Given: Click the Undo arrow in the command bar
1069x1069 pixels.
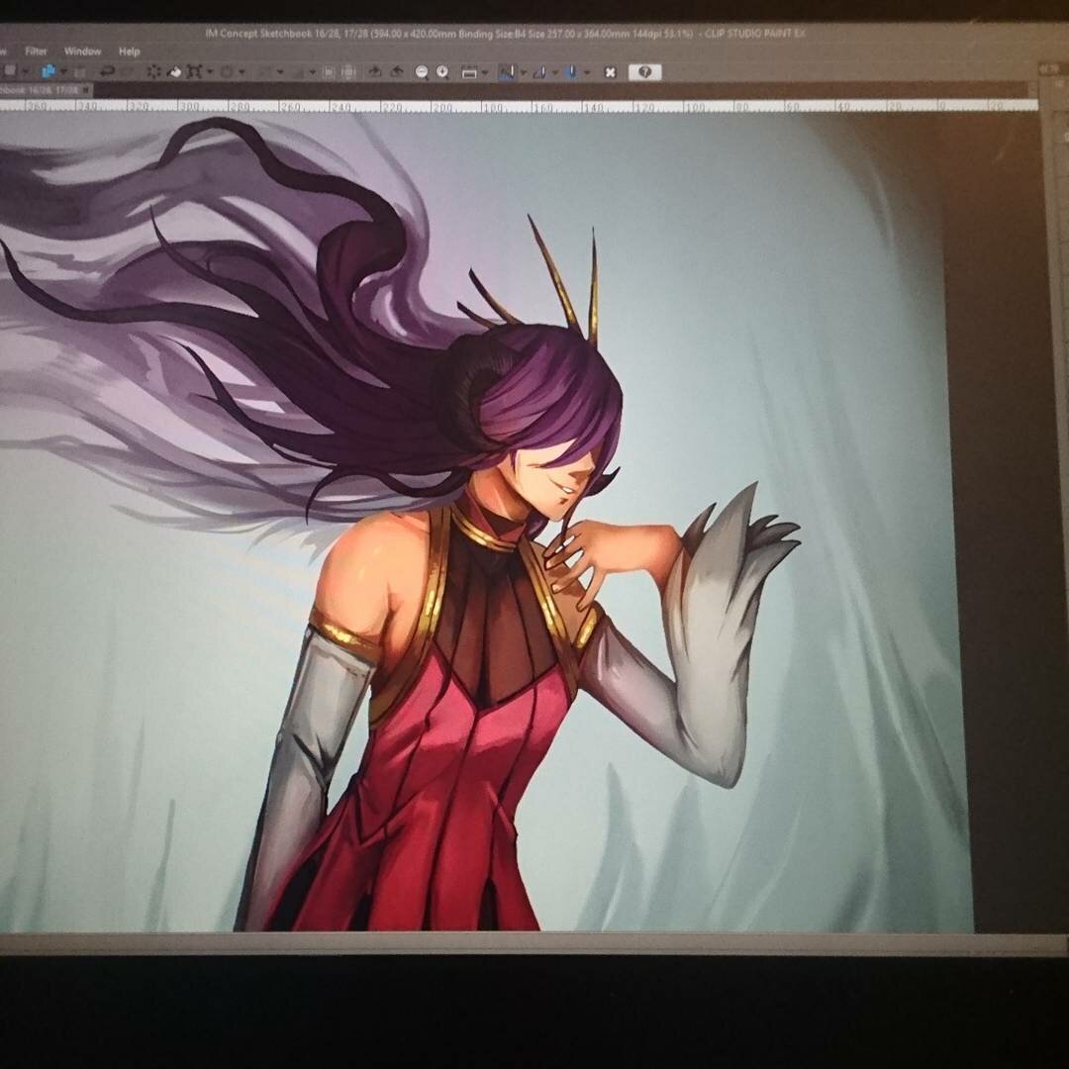Looking at the screenshot, I should [x=107, y=72].
